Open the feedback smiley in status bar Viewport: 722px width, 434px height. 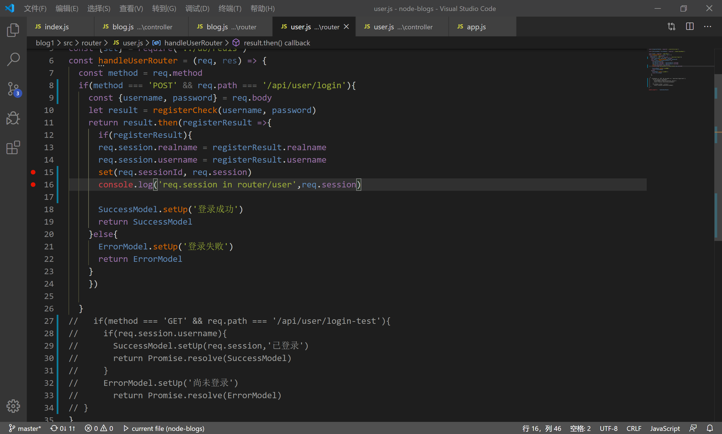(x=693, y=428)
